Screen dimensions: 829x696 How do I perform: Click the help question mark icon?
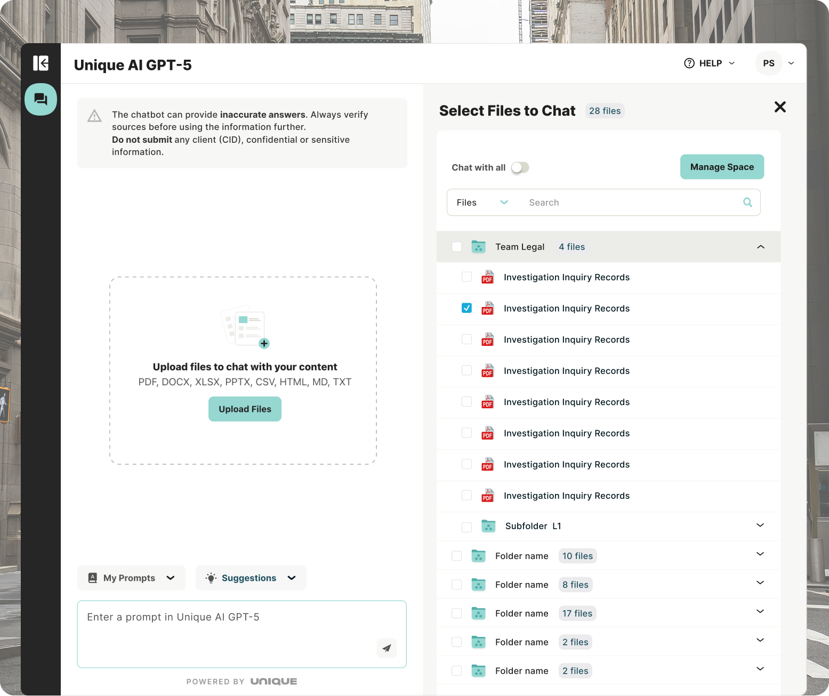[x=689, y=63]
